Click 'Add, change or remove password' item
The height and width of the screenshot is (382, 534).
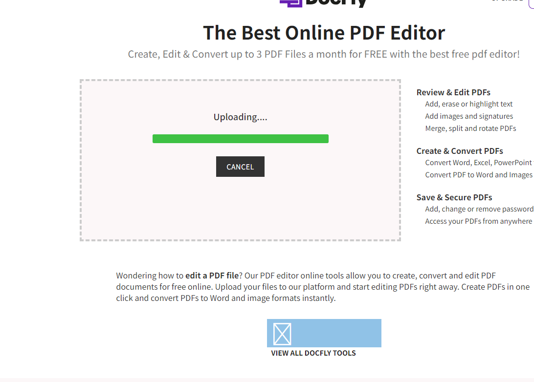tap(479, 209)
